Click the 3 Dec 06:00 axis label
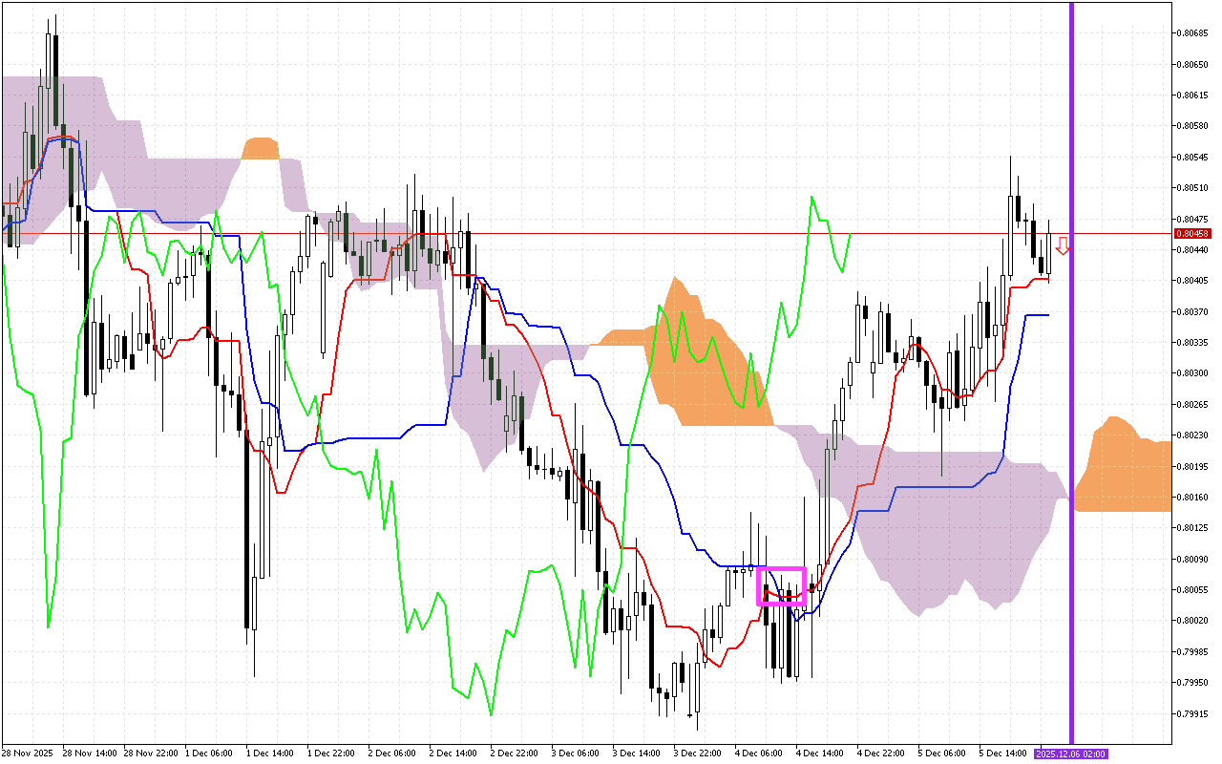The height and width of the screenshot is (764, 1222). pos(578,753)
